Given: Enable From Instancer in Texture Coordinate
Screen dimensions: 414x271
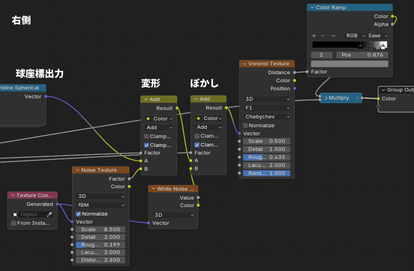Looking at the screenshot, I should coord(14,223).
